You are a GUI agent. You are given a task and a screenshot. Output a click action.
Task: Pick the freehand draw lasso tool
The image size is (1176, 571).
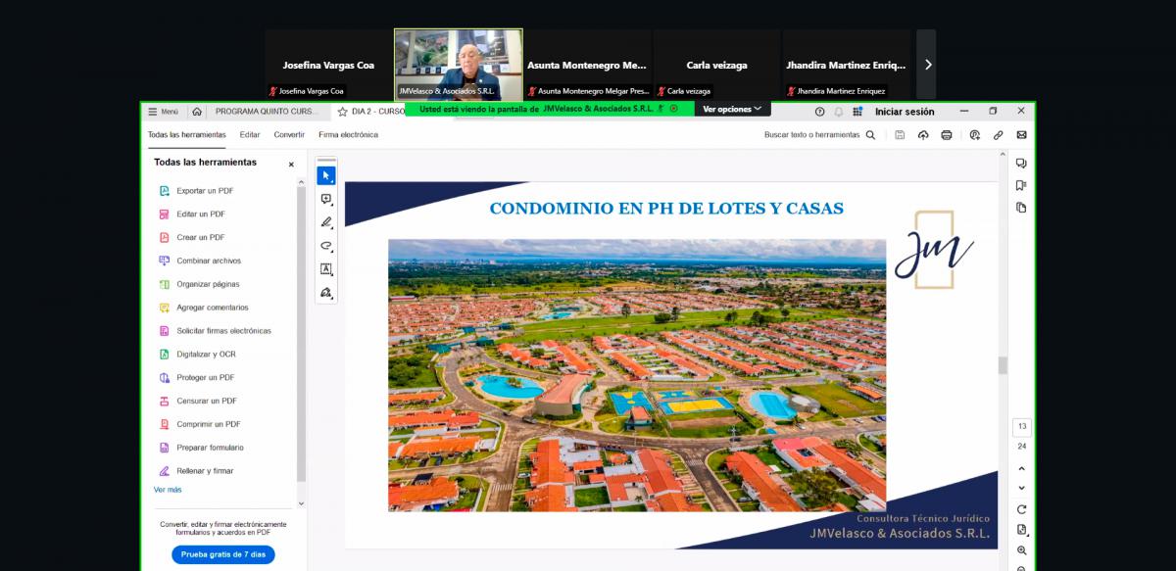click(325, 246)
